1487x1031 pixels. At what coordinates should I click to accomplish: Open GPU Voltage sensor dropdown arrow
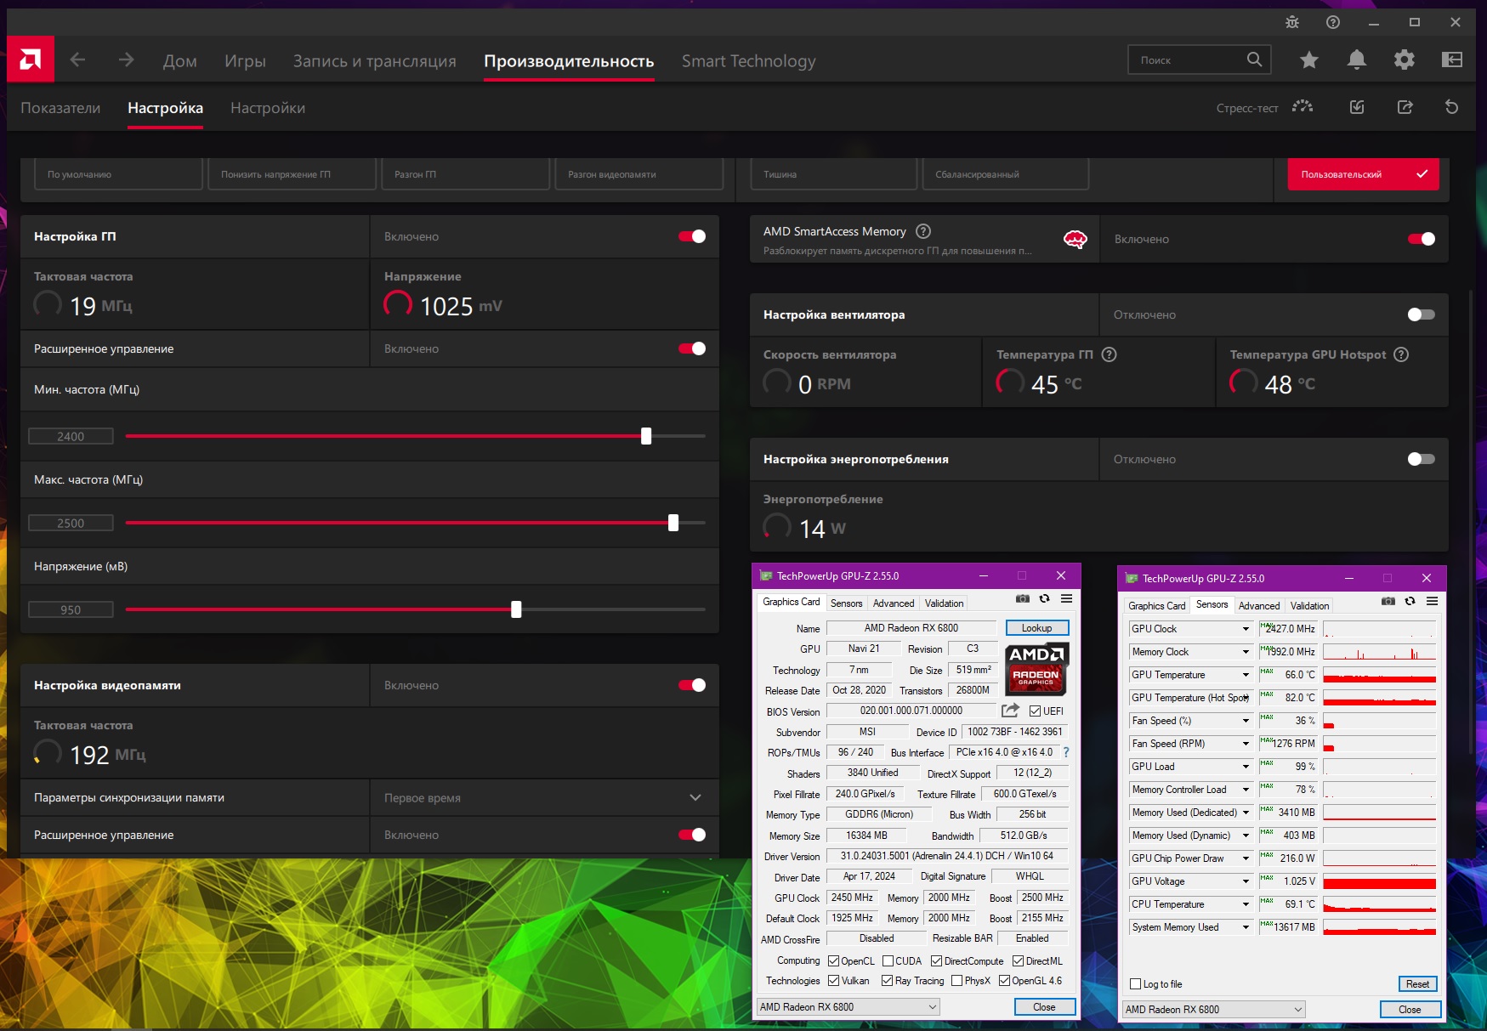(1246, 881)
